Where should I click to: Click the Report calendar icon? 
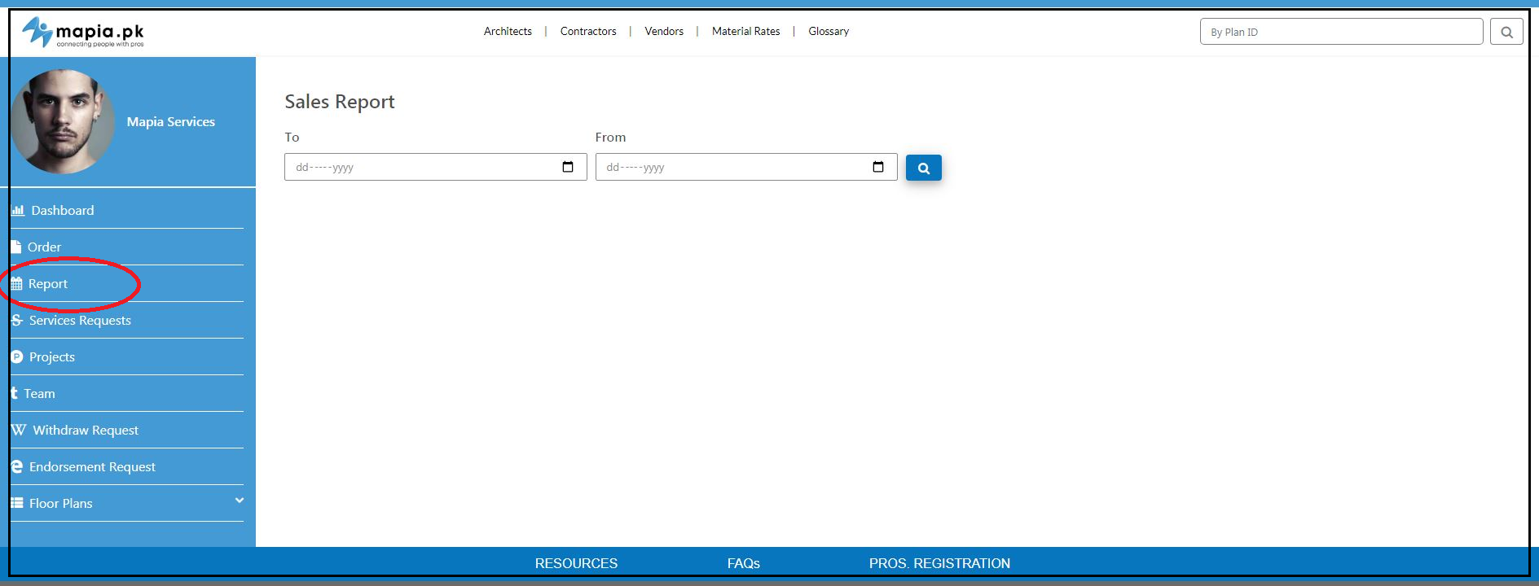click(17, 283)
